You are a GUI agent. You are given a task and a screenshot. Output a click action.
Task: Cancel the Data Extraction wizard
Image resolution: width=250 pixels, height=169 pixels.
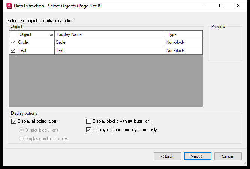click(228, 156)
